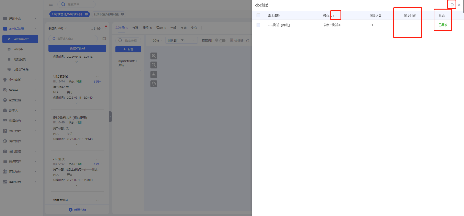Viewport: 464px width, 216px height.
Task: Click the refresh icon in cbq测试 panel
Action: point(452,5)
